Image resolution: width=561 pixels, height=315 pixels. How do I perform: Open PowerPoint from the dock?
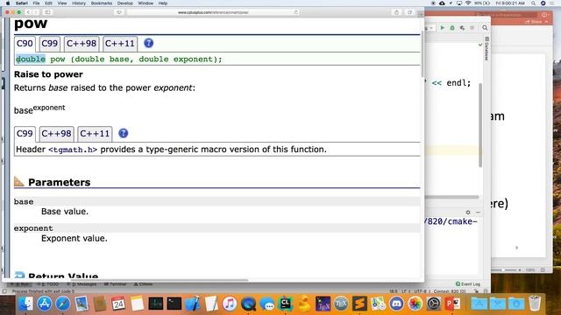pyautogui.click(x=452, y=304)
